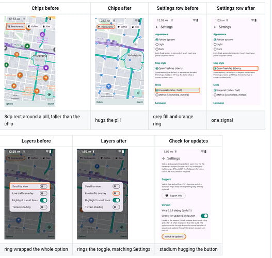Click the 'Settings row after' column header
The width and height of the screenshot is (272, 258).
click(x=236, y=8)
